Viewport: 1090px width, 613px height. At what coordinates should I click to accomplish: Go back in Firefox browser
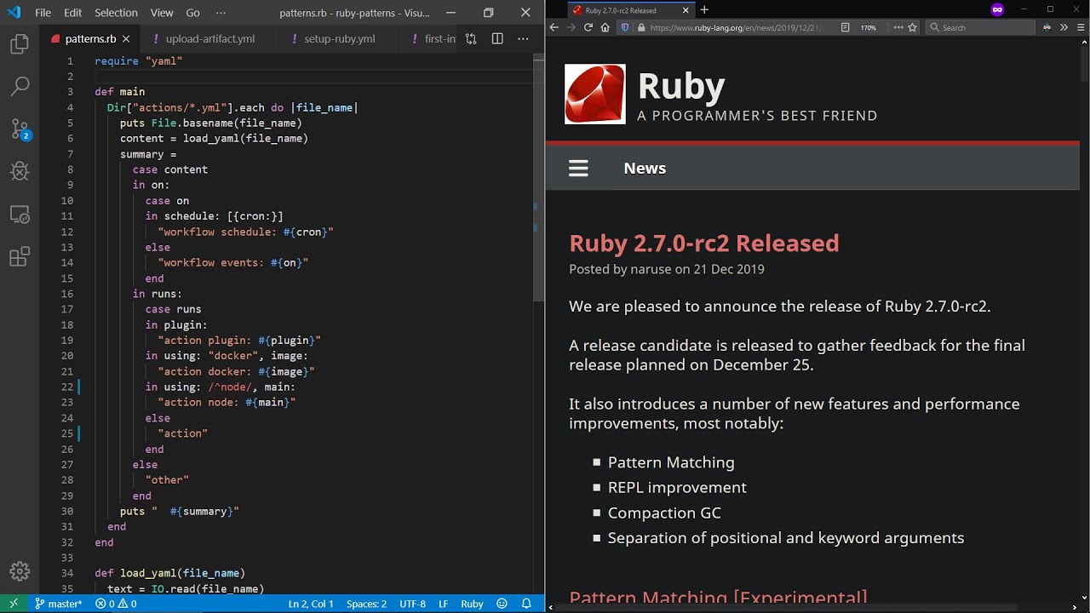[x=554, y=27]
